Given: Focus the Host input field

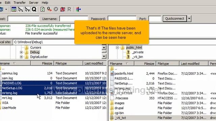Looking at the screenshot, I should pyautogui.click(x=23, y=19).
